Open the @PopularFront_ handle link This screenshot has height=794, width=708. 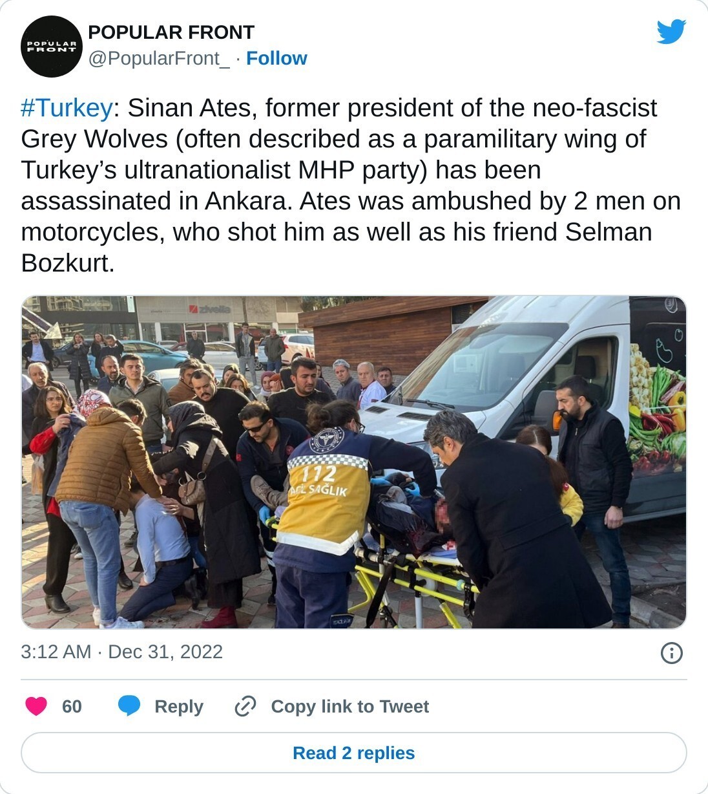click(x=159, y=58)
